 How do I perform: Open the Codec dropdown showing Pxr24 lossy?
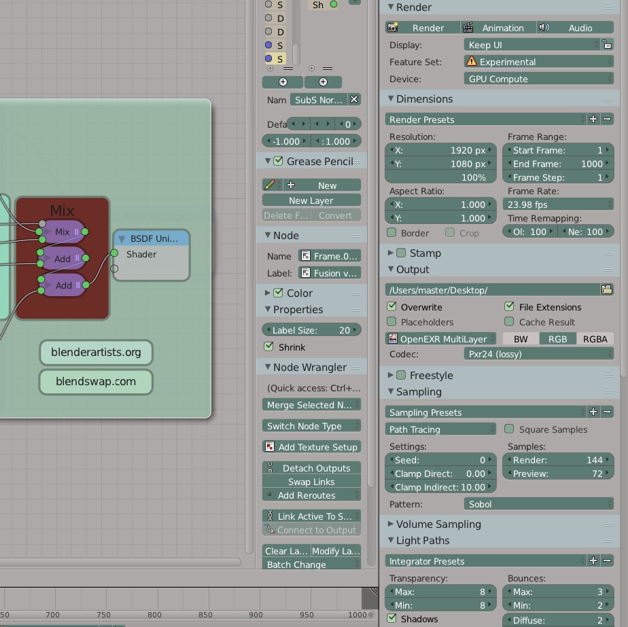538,353
